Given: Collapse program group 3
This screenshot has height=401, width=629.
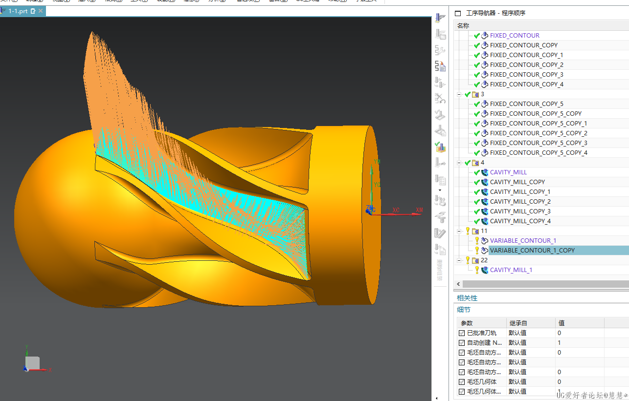Looking at the screenshot, I should point(459,94).
